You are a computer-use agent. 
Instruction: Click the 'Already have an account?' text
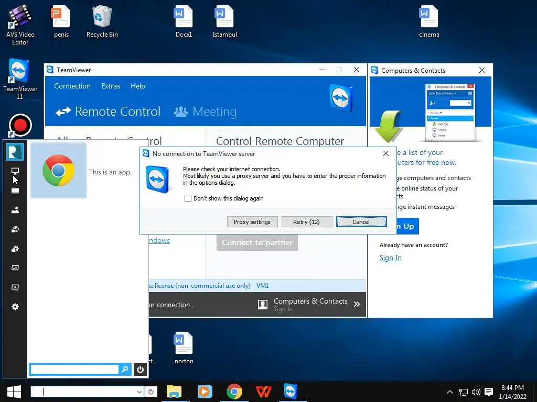pyautogui.click(x=414, y=245)
